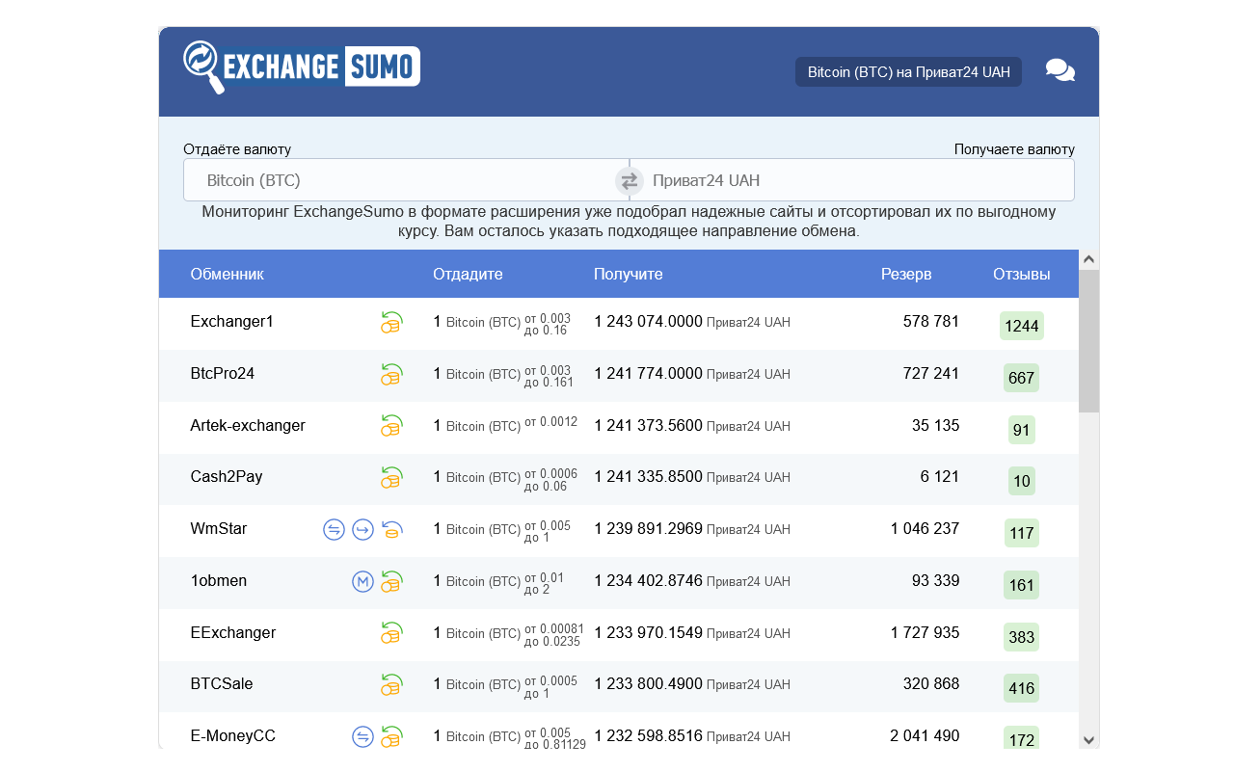The height and width of the screenshot is (771, 1234).
Task: Sort by the Резерв column header
Action: [x=906, y=275]
